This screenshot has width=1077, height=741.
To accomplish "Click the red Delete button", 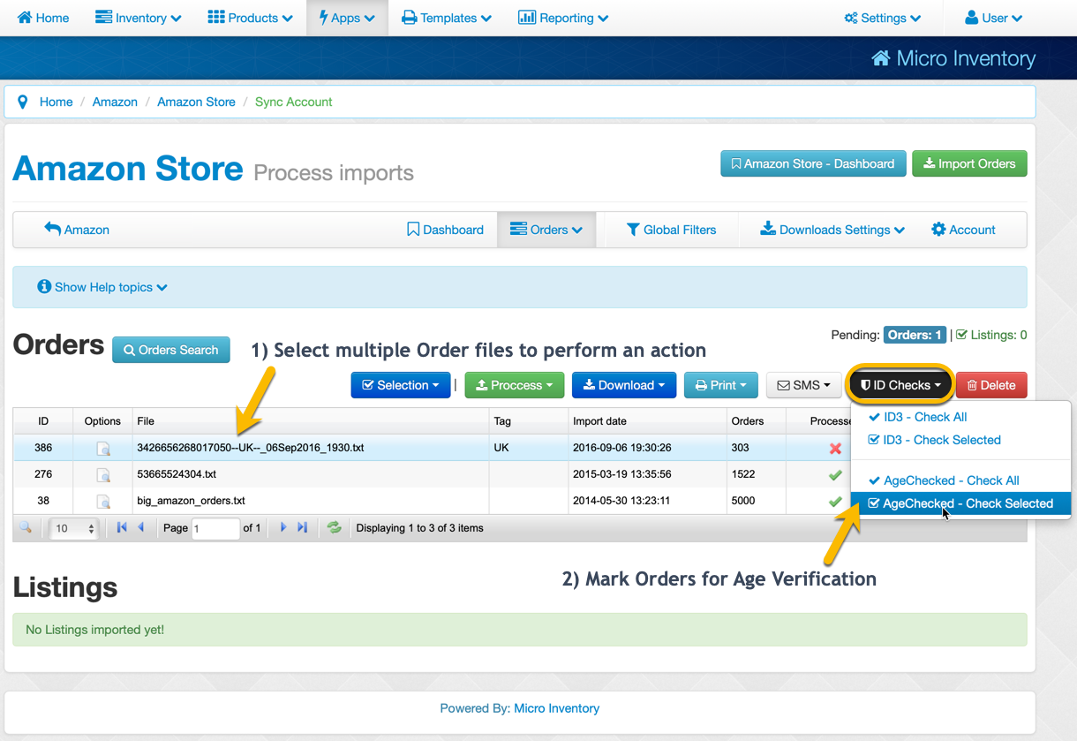I will coord(991,385).
